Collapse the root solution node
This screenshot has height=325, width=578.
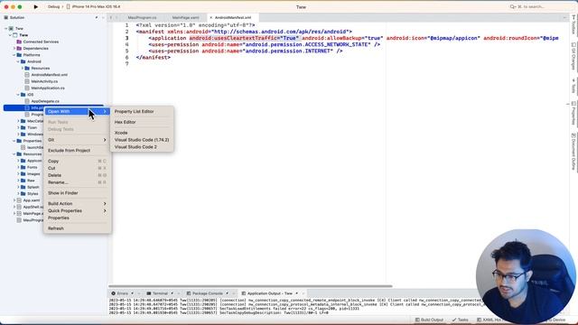coord(6,28)
